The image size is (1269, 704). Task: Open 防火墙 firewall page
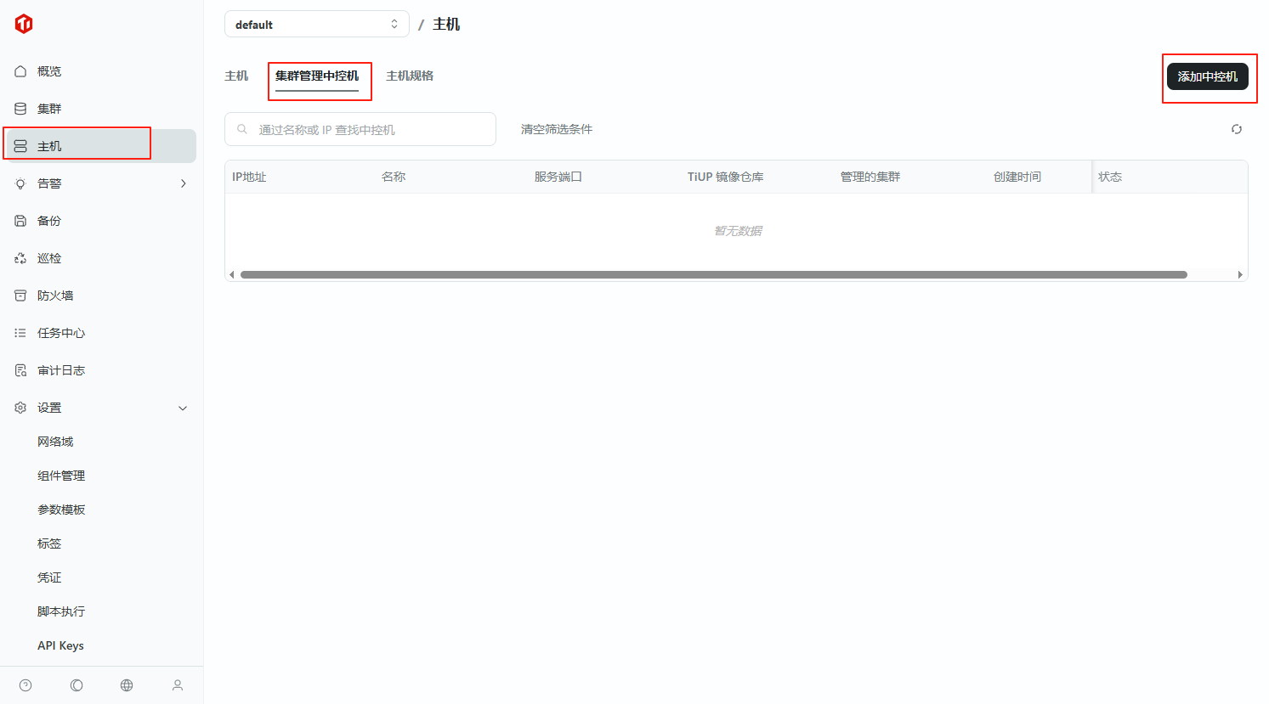(55, 296)
